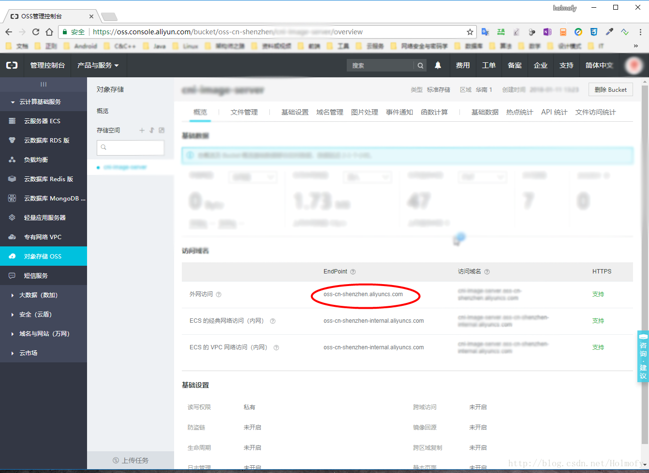Open the 文件访问统计 tab
The height and width of the screenshot is (473, 649).
click(596, 112)
